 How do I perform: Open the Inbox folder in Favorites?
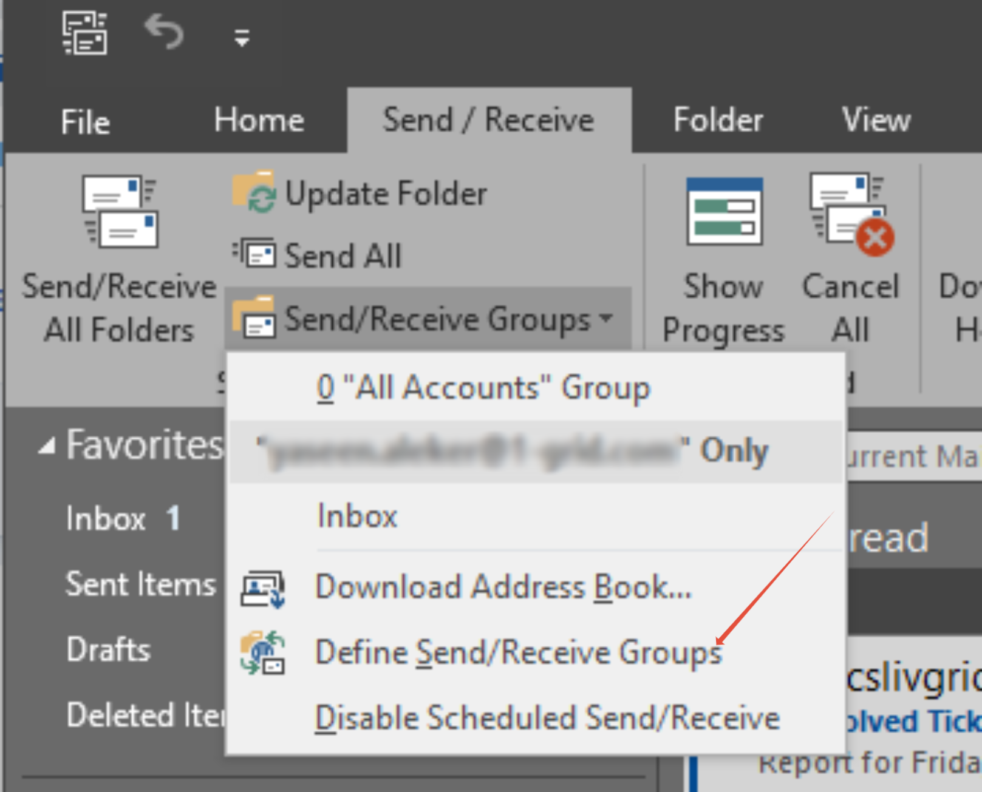pyautogui.click(x=106, y=519)
